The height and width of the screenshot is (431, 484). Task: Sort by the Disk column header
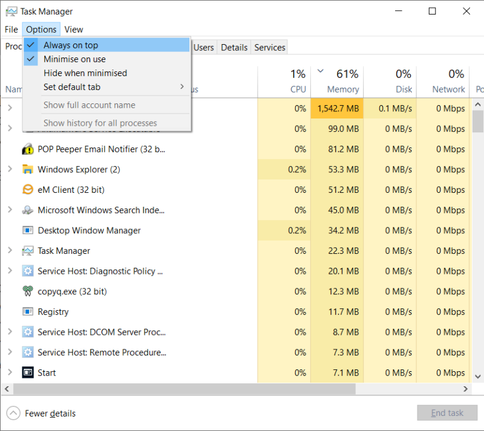(390, 82)
